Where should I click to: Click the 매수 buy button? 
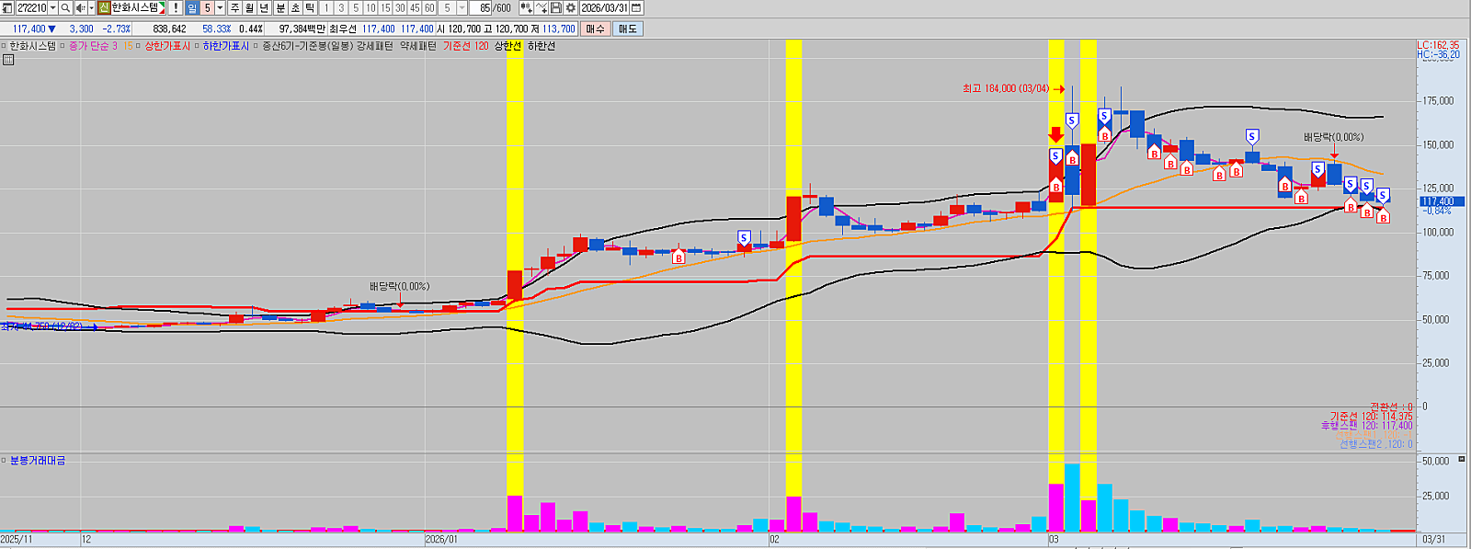pos(595,29)
